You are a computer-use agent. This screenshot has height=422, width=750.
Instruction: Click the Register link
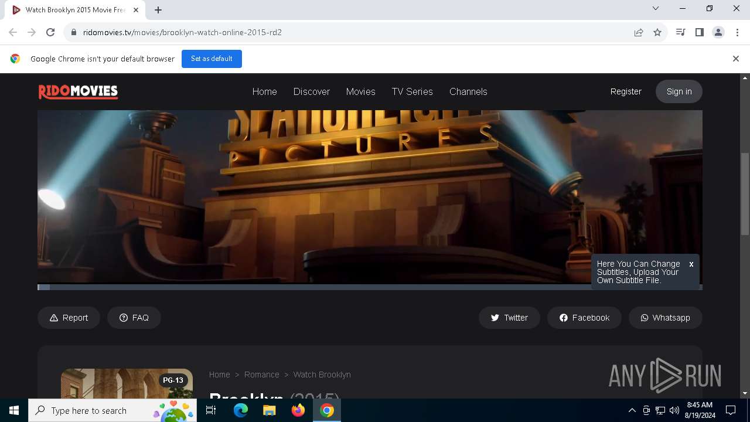click(626, 91)
